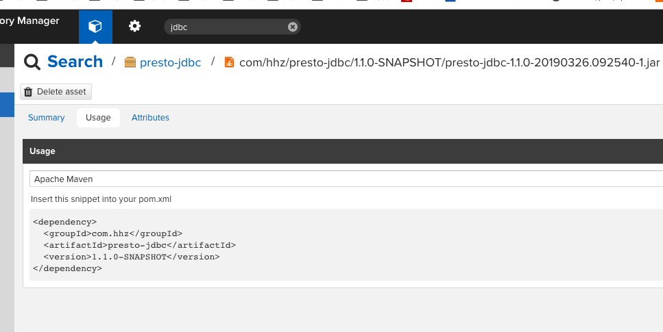This screenshot has width=663, height=332.
Task: Click the jar asset path breadcrumb
Action: pos(449,62)
